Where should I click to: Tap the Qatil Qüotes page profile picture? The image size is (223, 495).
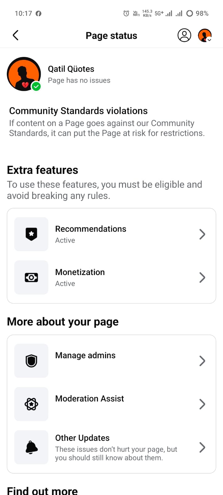click(x=24, y=74)
